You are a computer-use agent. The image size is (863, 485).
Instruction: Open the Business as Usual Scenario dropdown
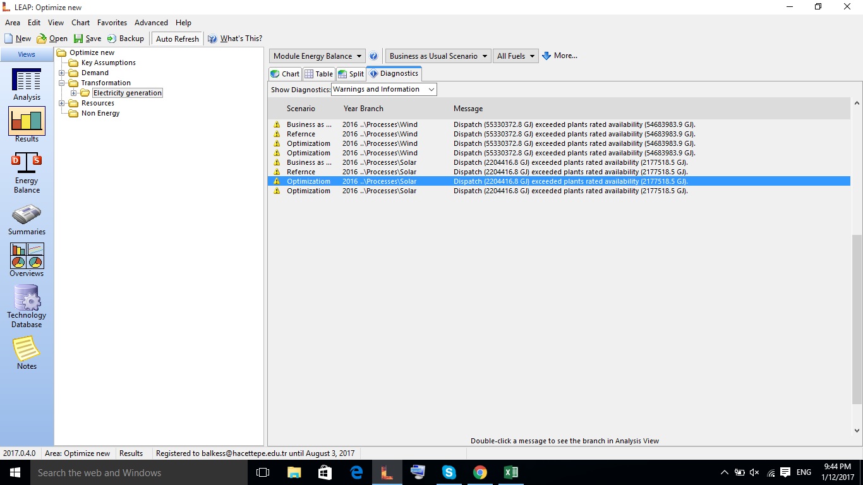pyautogui.click(x=438, y=56)
